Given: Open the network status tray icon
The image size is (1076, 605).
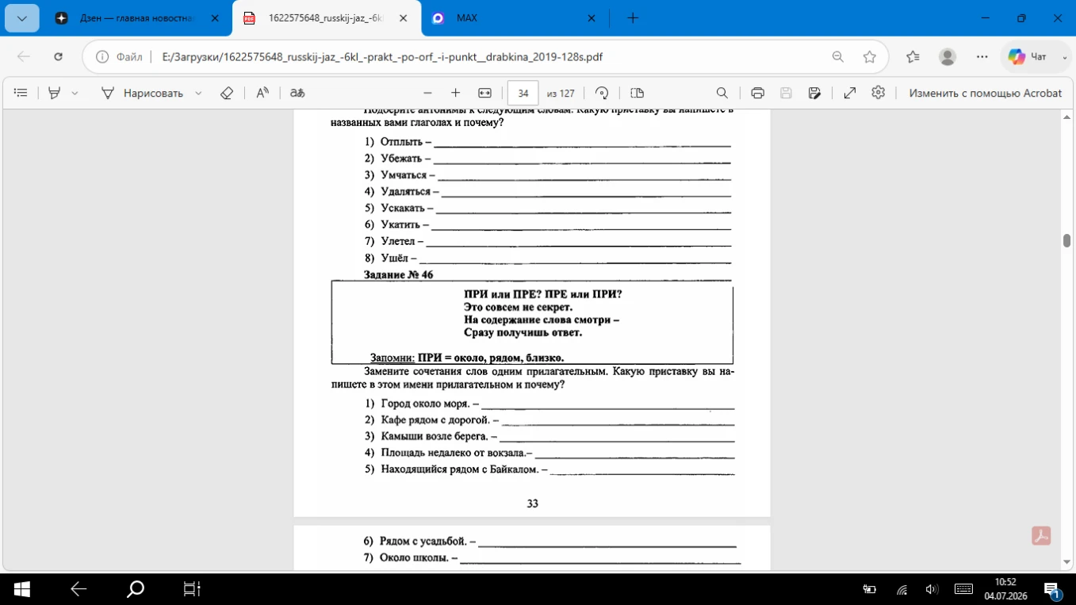Looking at the screenshot, I should click(x=902, y=589).
